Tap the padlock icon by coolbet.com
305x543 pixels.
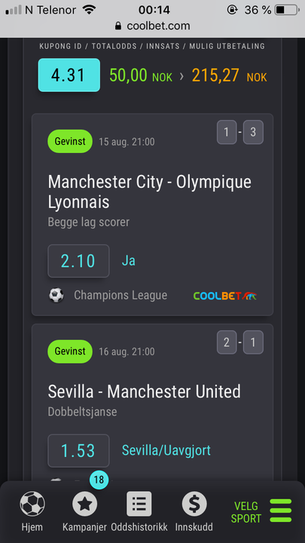[x=118, y=26]
